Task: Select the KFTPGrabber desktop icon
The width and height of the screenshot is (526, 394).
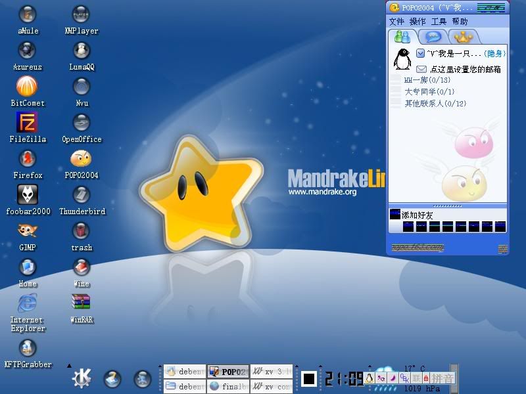Action: pos(28,354)
